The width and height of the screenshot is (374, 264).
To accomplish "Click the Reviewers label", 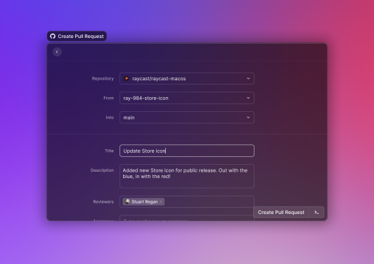I will pos(103,202).
